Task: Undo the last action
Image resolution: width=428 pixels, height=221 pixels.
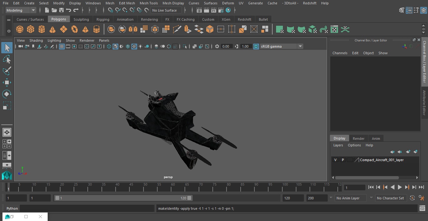Action: [69, 10]
